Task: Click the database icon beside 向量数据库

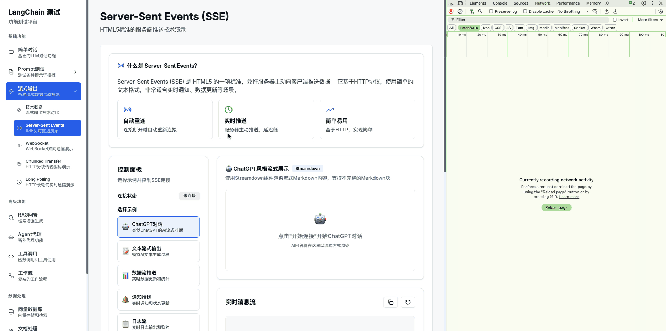Action: point(11,312)
